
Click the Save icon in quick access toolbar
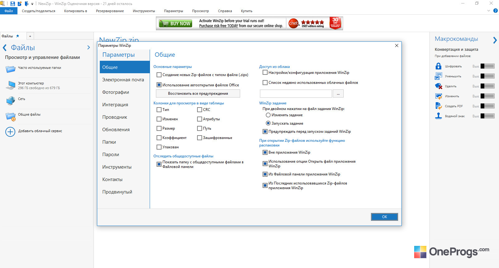[x=12, y=4]
